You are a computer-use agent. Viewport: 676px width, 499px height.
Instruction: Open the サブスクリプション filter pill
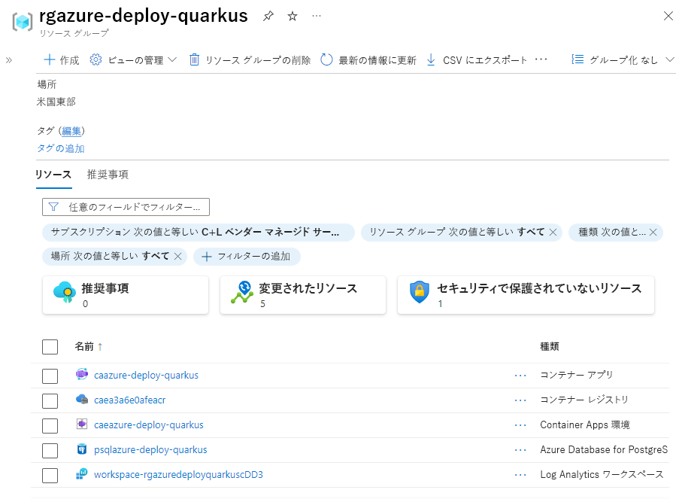(198, 233)
